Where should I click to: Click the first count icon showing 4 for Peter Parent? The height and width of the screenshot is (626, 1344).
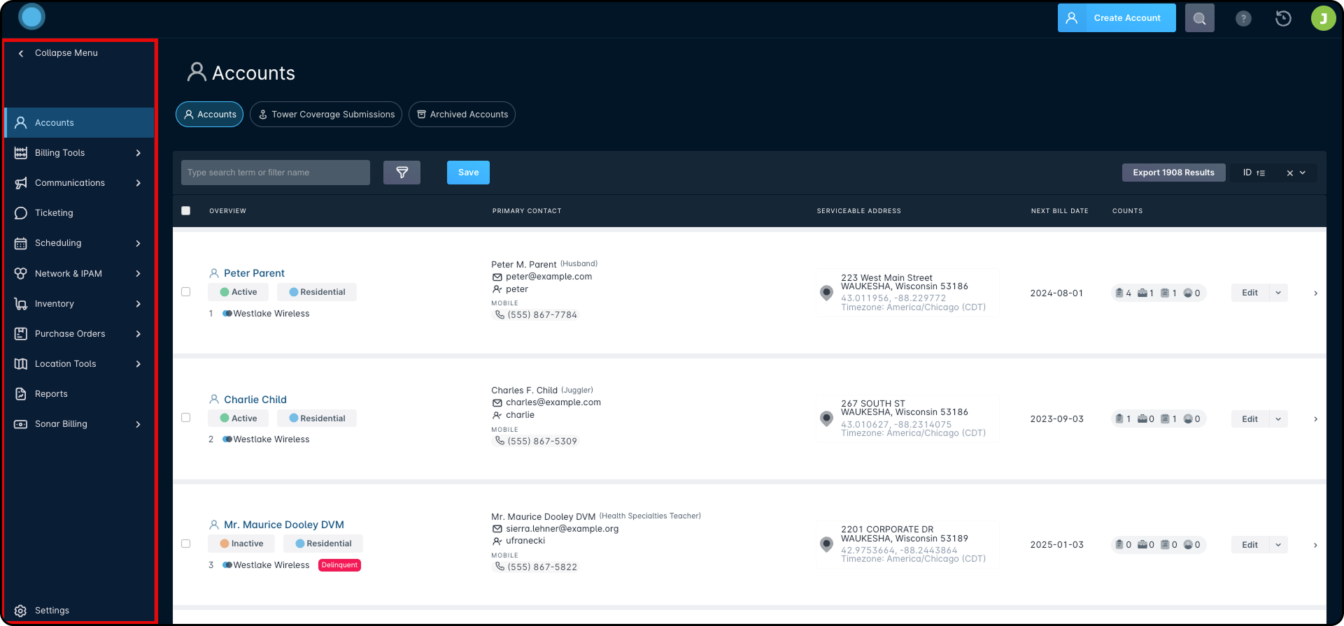coord(1119,293)
